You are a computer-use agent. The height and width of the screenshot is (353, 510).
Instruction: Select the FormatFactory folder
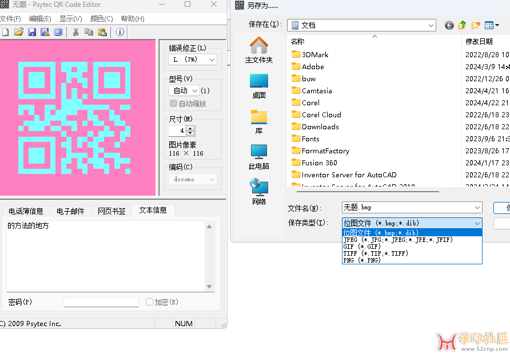tap(321, 151)
